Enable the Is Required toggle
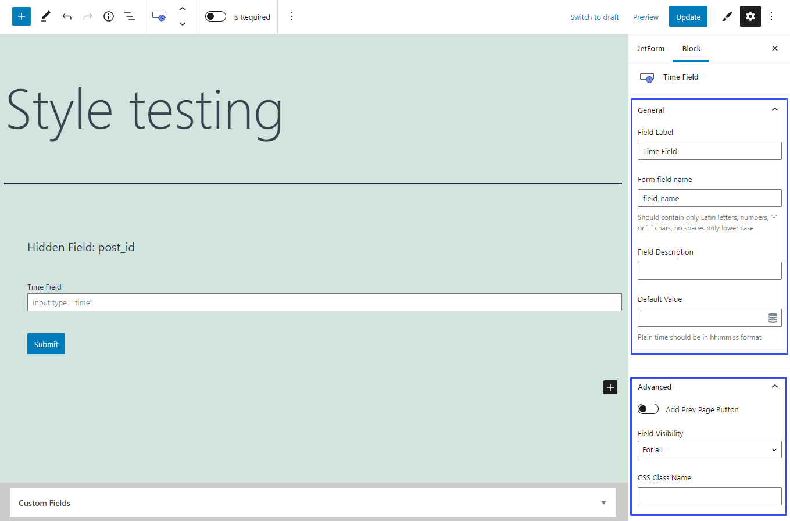Screen dimensions: 790x521 pos(216,17)
